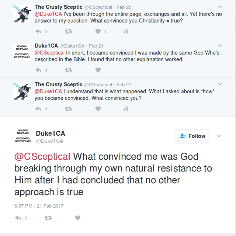The image size is (236, 236).
Task: Like Duke1CA's 'In short' tweet
Action: 98,70
